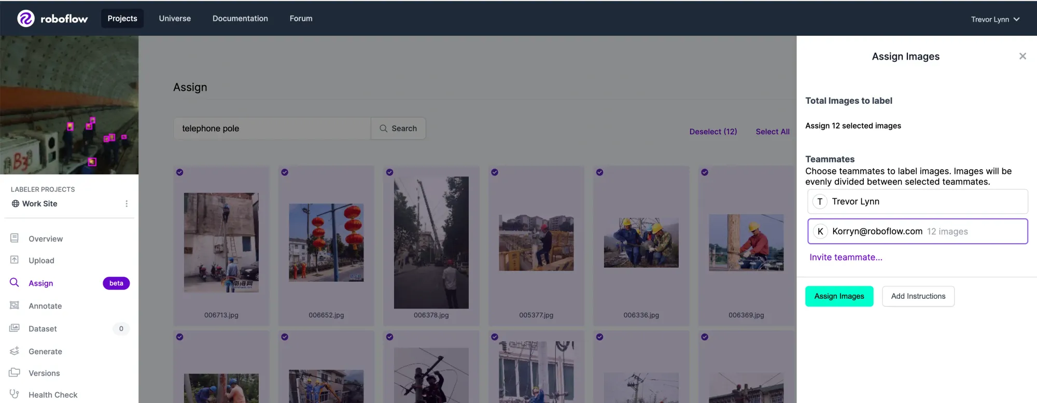Open the three-dot menu next to Work Site
This screenshot has width=1037, height=403.
tap(127, 204)
